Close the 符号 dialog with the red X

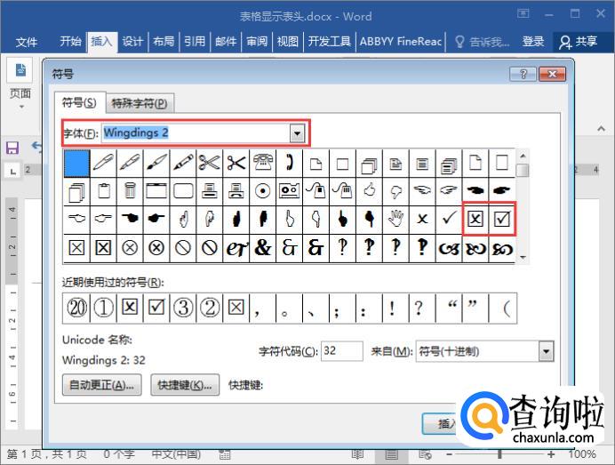pos(552,74)
